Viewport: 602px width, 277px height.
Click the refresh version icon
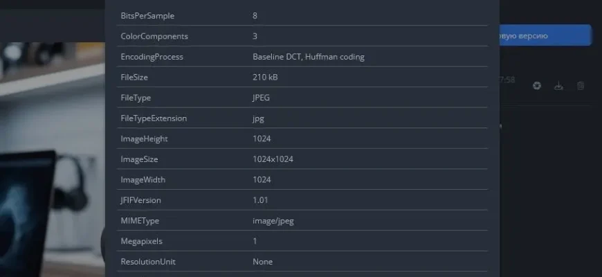[537, 86]
